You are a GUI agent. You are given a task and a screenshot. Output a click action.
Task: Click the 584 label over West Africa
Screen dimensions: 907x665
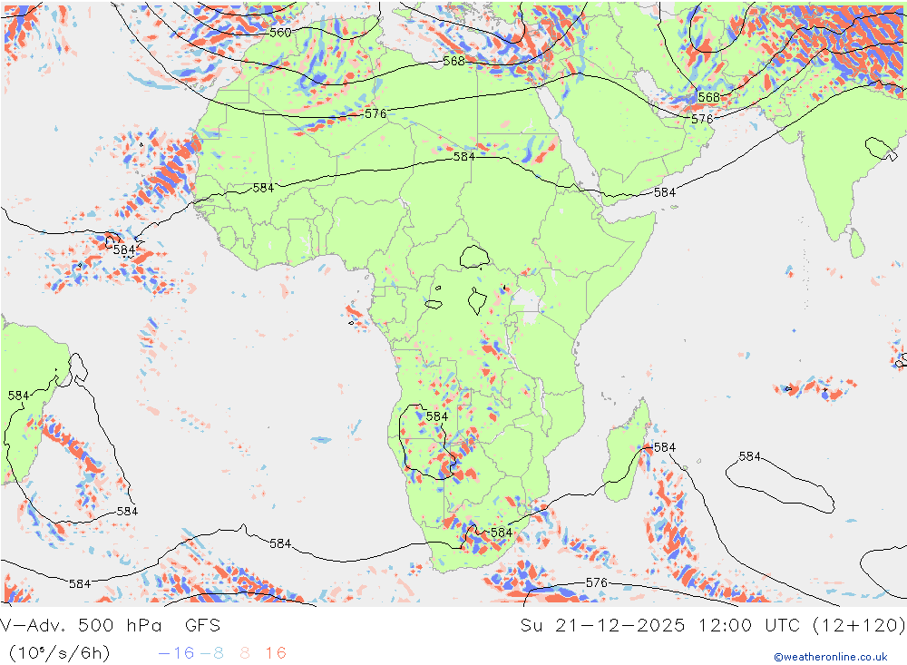tap(263, 188)
